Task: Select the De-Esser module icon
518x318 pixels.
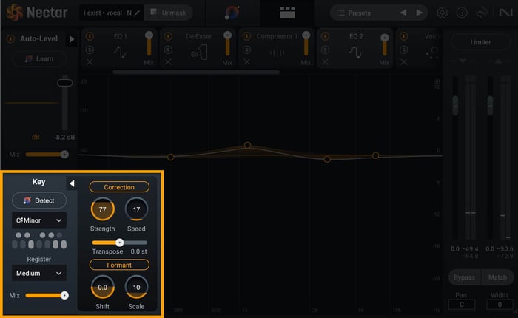Action: (x=199, y=53)
